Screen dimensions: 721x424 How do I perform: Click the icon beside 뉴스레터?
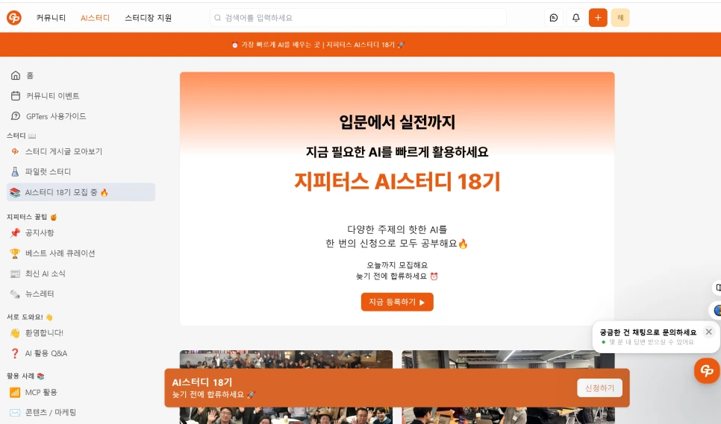[x=15, y=294]
